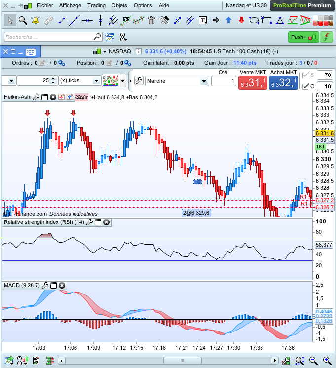Remove the RSI indicator panel
The image size is (336, 368).
[x=107, y=222]
